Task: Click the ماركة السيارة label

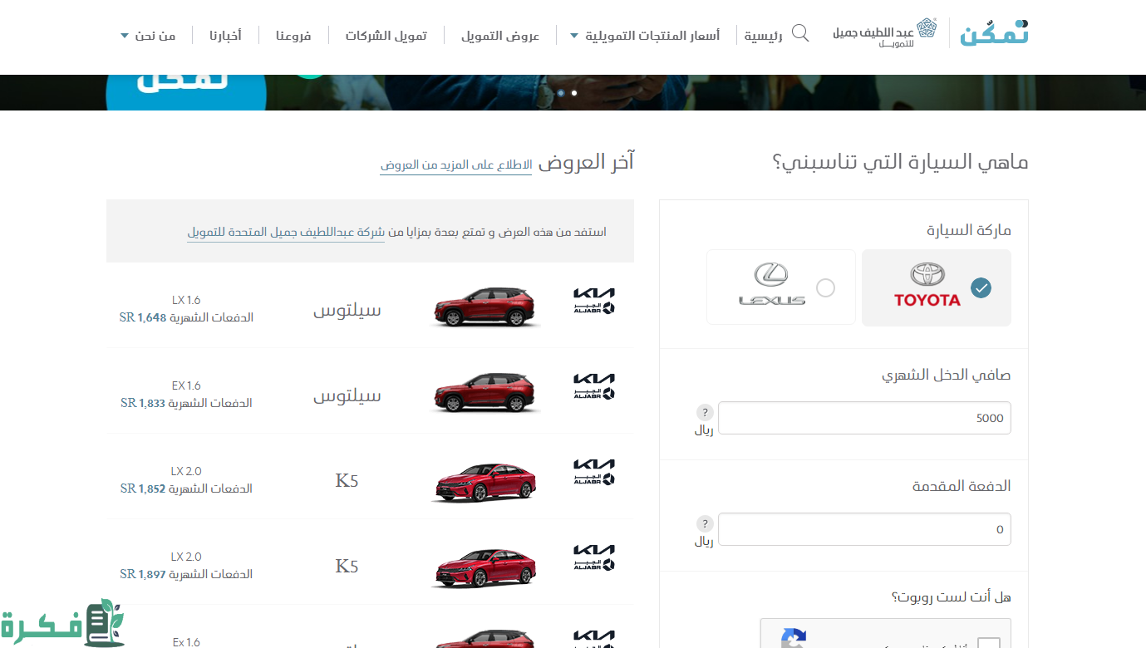Action: coord(969,230)
